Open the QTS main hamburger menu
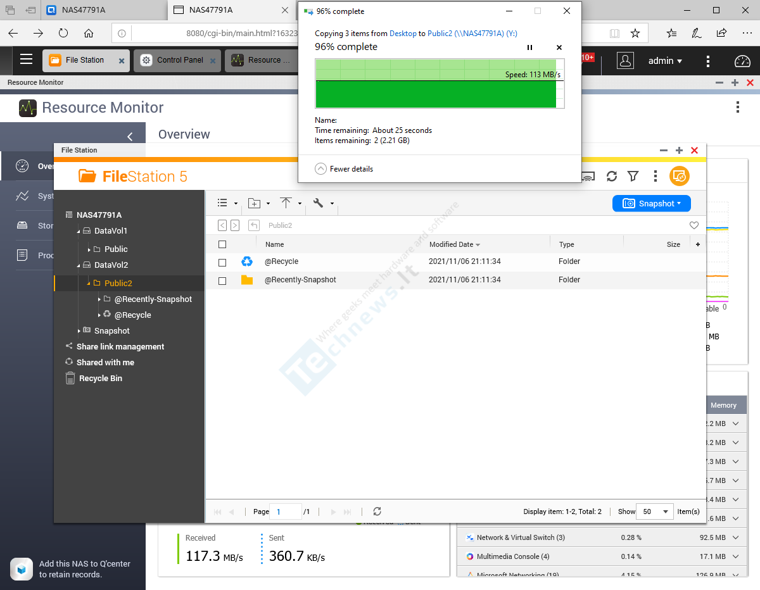Screen dimensions: 760x590 [26, 60]
